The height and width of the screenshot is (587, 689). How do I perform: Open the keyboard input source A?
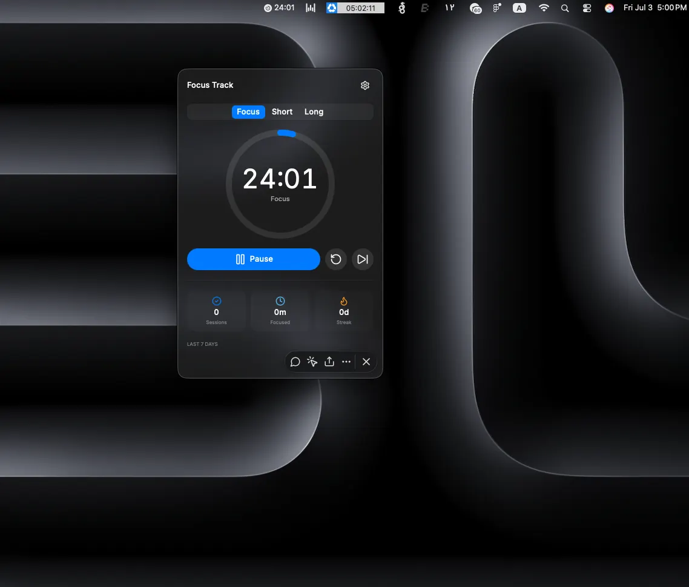point(519,8)
